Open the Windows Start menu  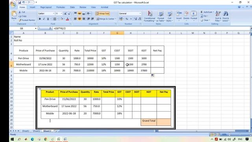point(12,139)
